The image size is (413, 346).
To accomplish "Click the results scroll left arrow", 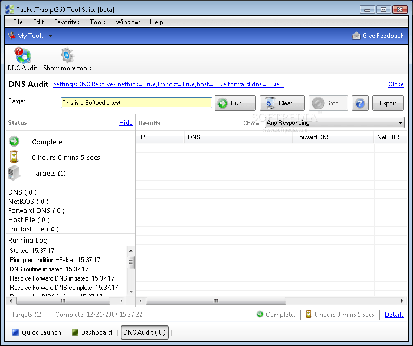I will [x=140, y=301].
